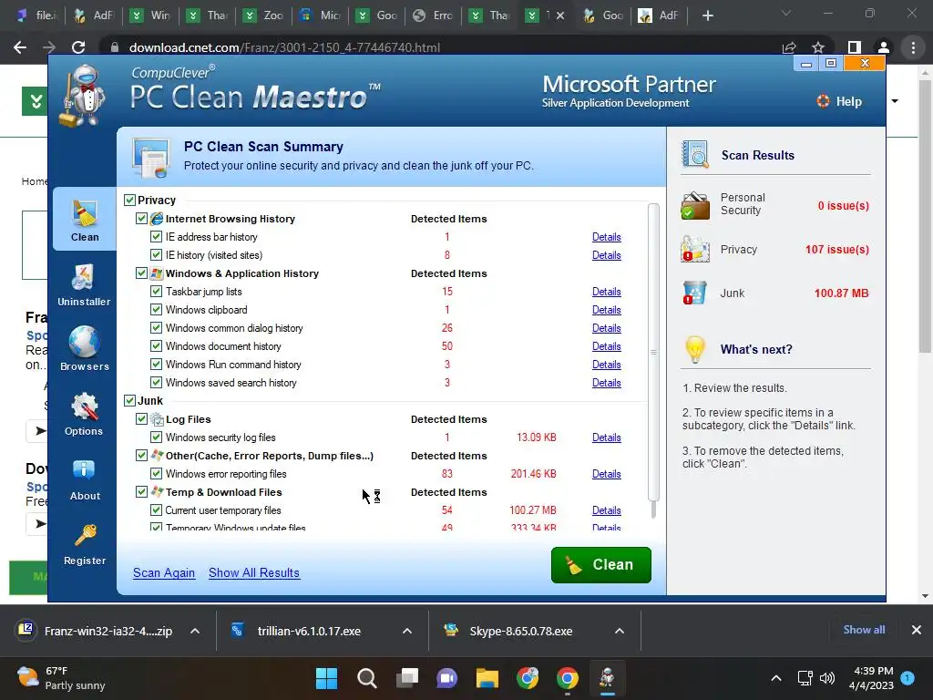Click the robot mascot logo
933x700 pixels.
coord(83,95)
